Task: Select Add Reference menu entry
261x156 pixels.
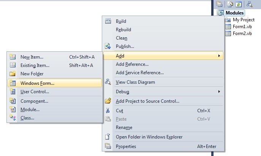Action: tap(132, 64)
